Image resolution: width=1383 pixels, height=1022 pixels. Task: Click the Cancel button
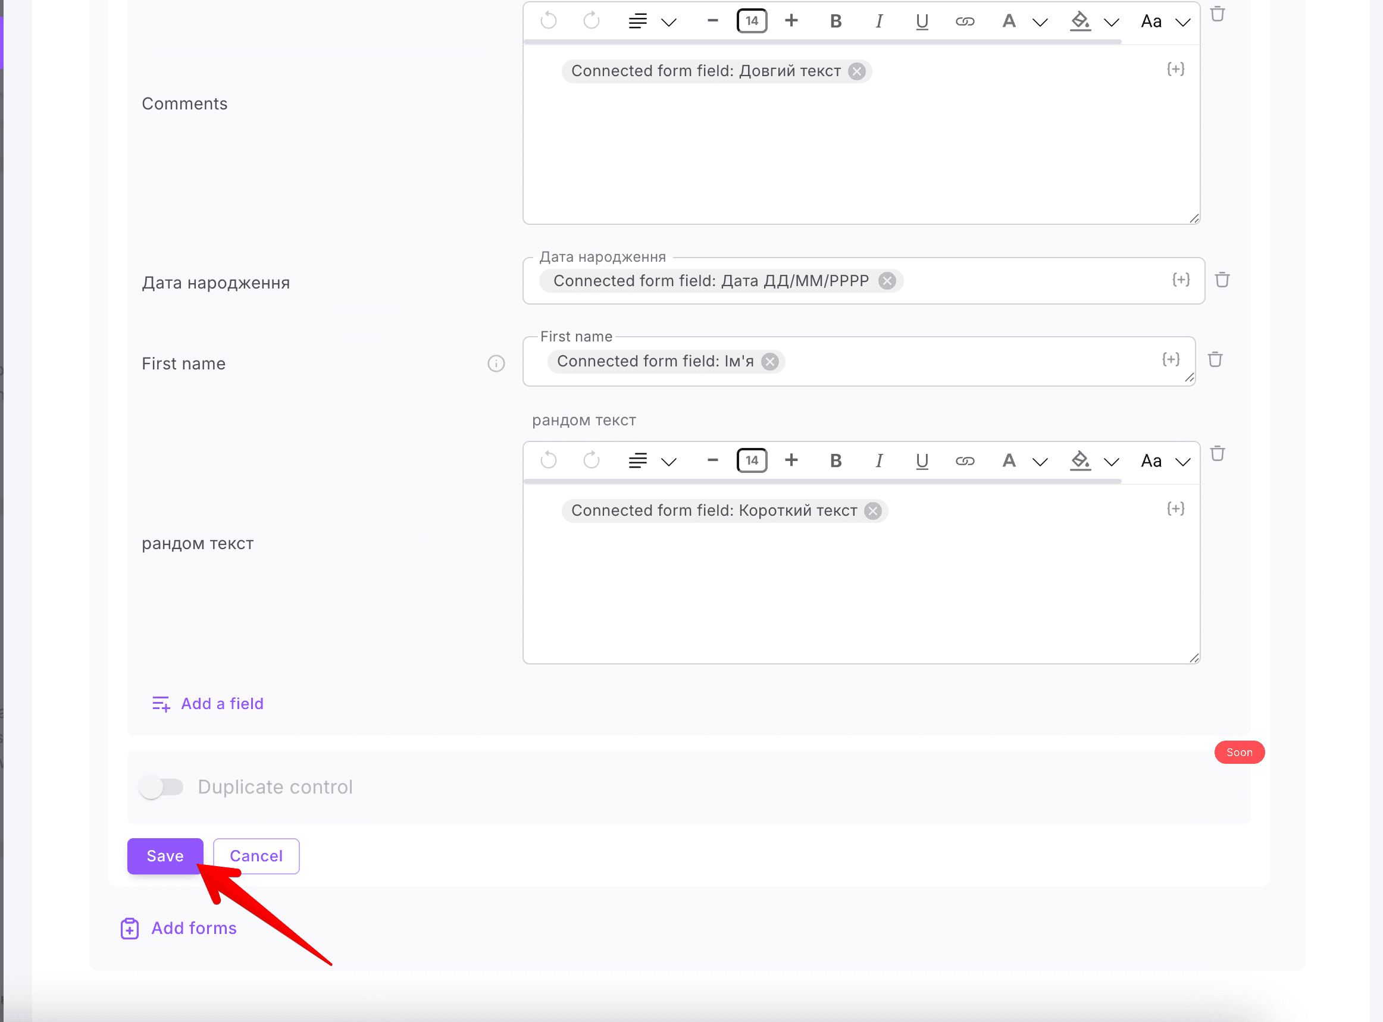(256, 856)
